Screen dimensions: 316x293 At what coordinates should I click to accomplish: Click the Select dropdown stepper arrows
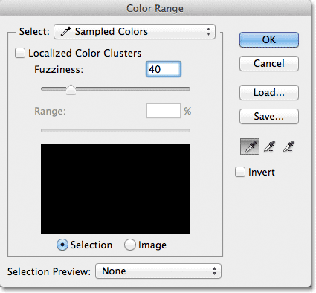click(x=208, y=31)
